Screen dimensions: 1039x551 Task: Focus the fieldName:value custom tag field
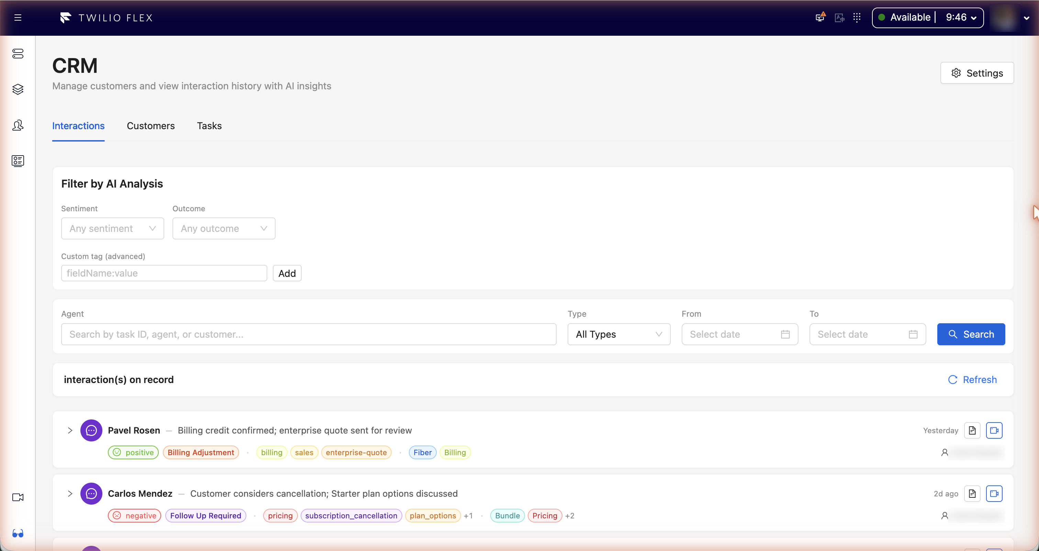(x=164, y=273)
